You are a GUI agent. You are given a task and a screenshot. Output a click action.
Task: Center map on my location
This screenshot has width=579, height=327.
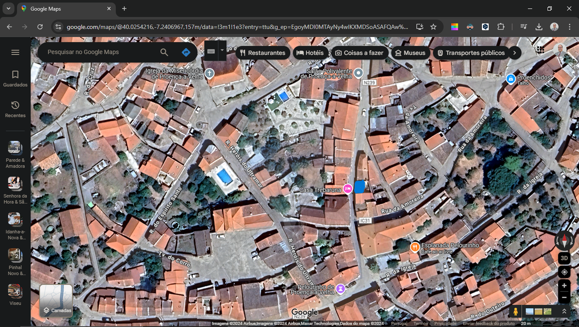coord(564,272)
